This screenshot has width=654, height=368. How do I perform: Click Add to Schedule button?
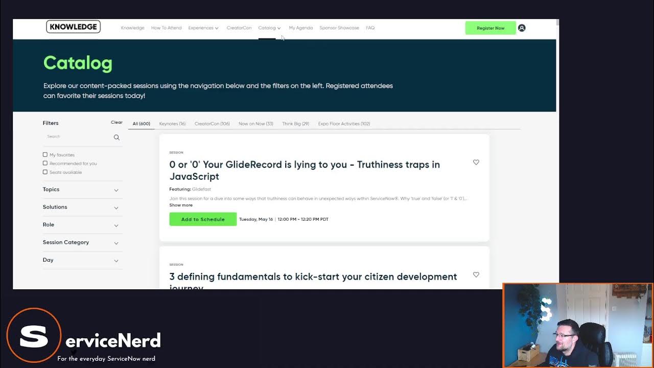[203, 219]
